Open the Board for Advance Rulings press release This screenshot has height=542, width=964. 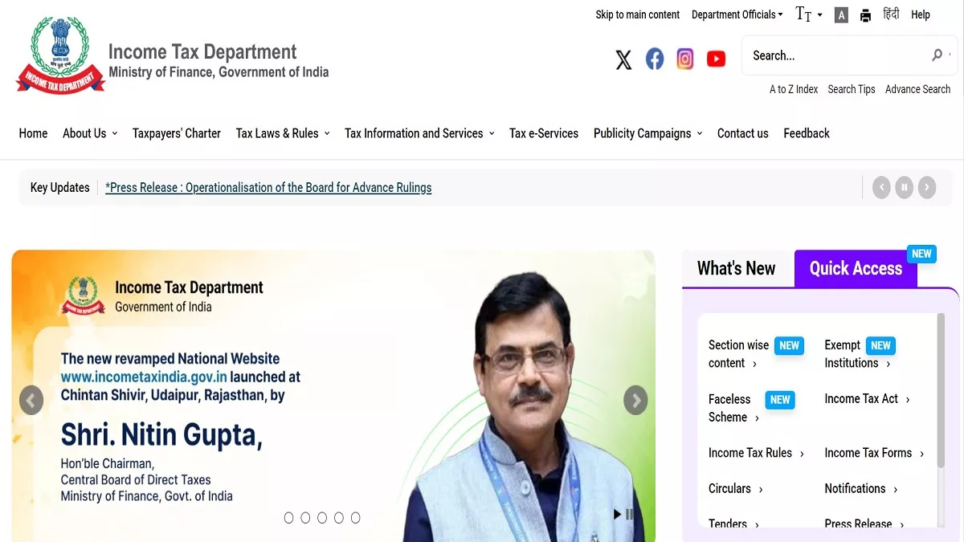click(268, 188)
